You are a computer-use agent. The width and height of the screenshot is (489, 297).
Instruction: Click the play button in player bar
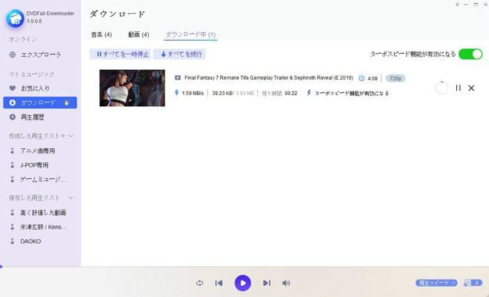[x=242, y=282]
